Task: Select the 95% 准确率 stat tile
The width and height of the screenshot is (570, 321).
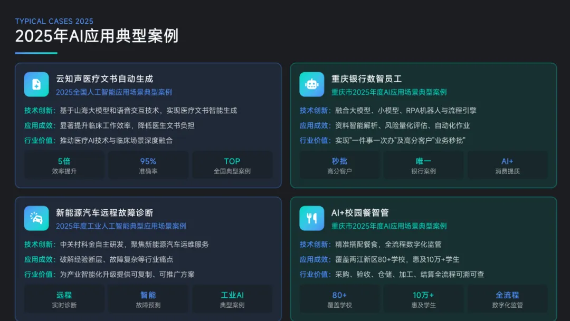Action: pyautogui.click(x=148, y=165)
